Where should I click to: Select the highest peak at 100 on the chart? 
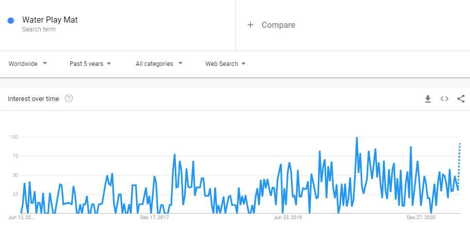[356, 138]
